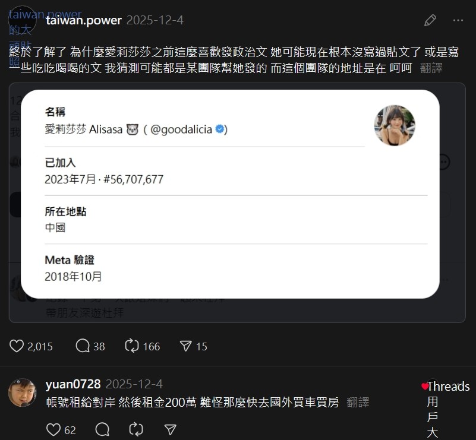The image size is (476, 440).
Task: Click the pencil edit icon on taiwan.power's post
Action: 430,20
